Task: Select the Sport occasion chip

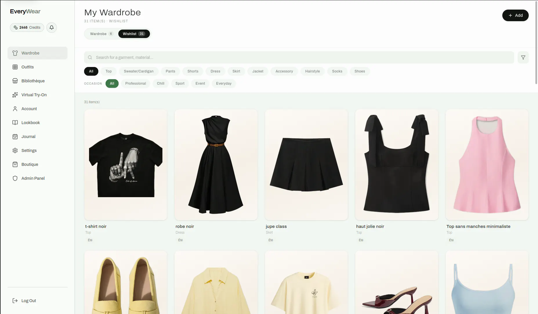Action: (x=180, y=84)
